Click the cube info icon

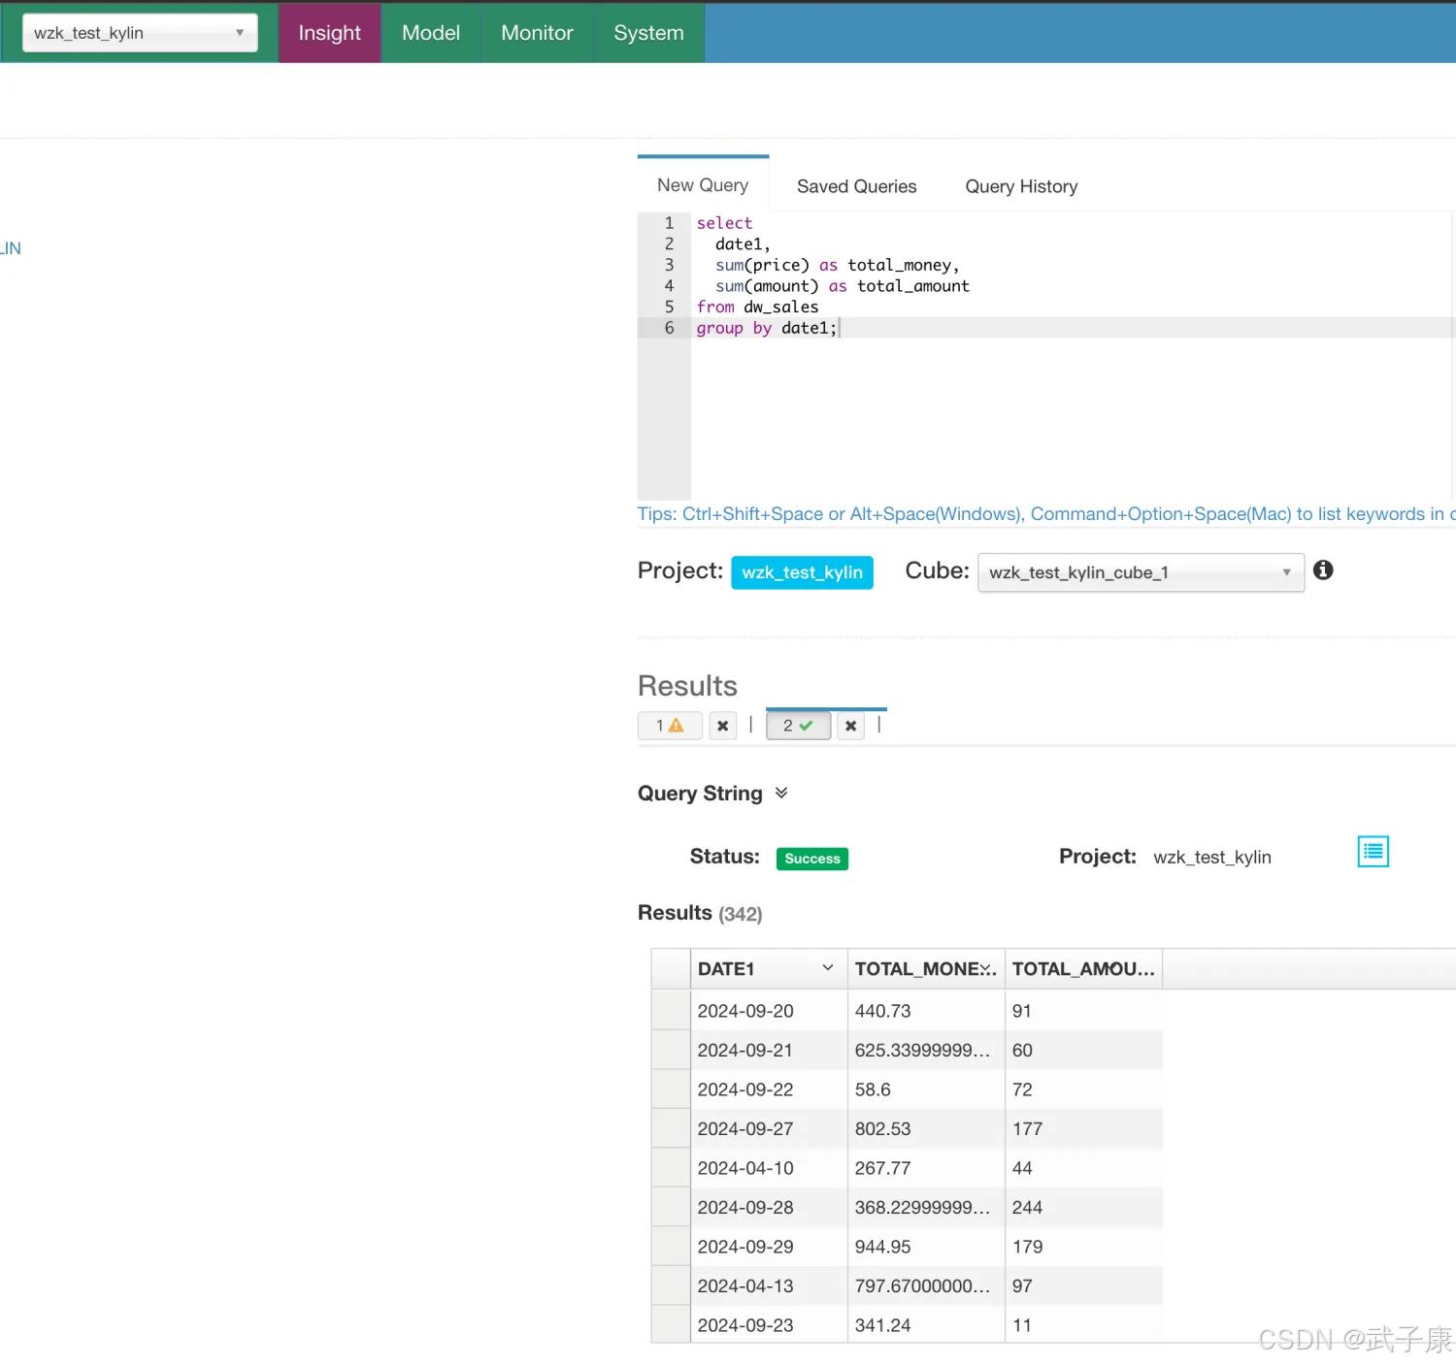pos(1323,570)
